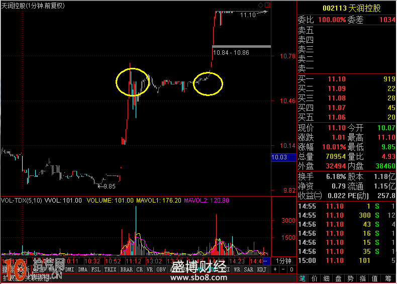Click stock title 002113 天润控股
The image size is (397, 284).
352,9
